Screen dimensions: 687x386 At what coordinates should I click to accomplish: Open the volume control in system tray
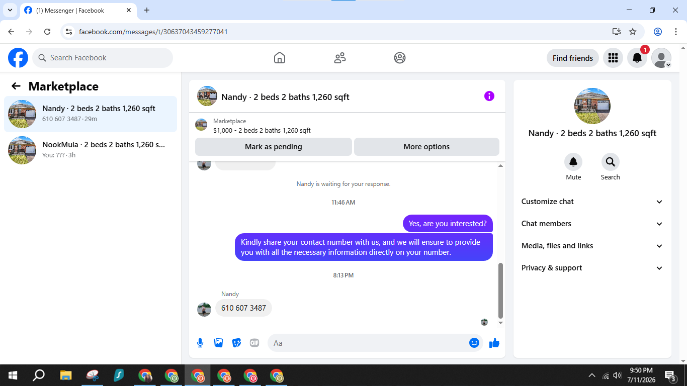617,375
